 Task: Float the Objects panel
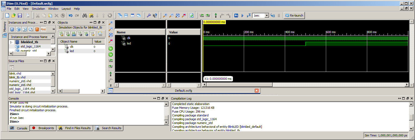tap(99, 23)
